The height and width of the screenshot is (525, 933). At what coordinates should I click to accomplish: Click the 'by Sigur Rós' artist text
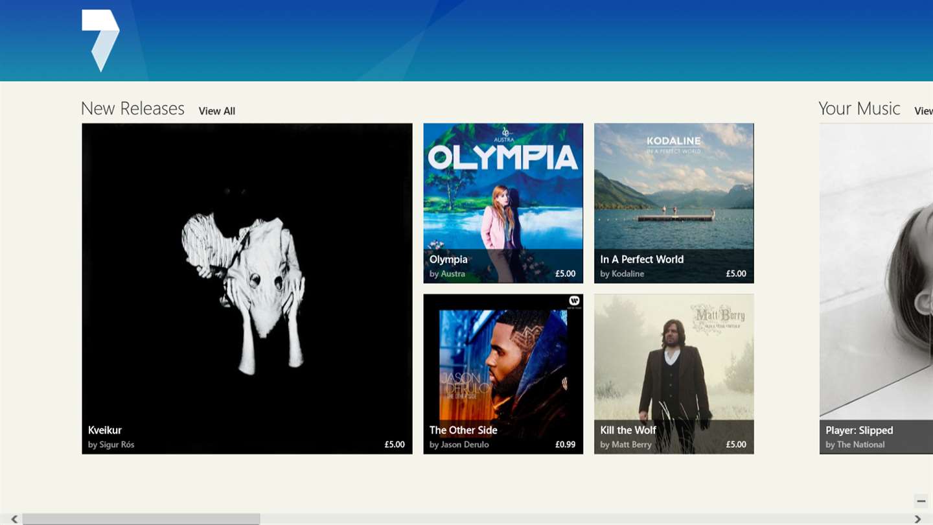coord(111,445)
